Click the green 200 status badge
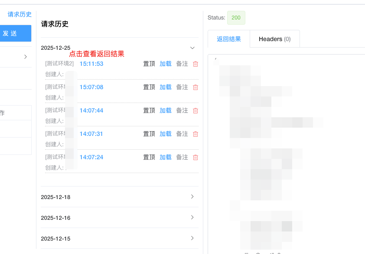The image size is (365, 254). point(236,18)
